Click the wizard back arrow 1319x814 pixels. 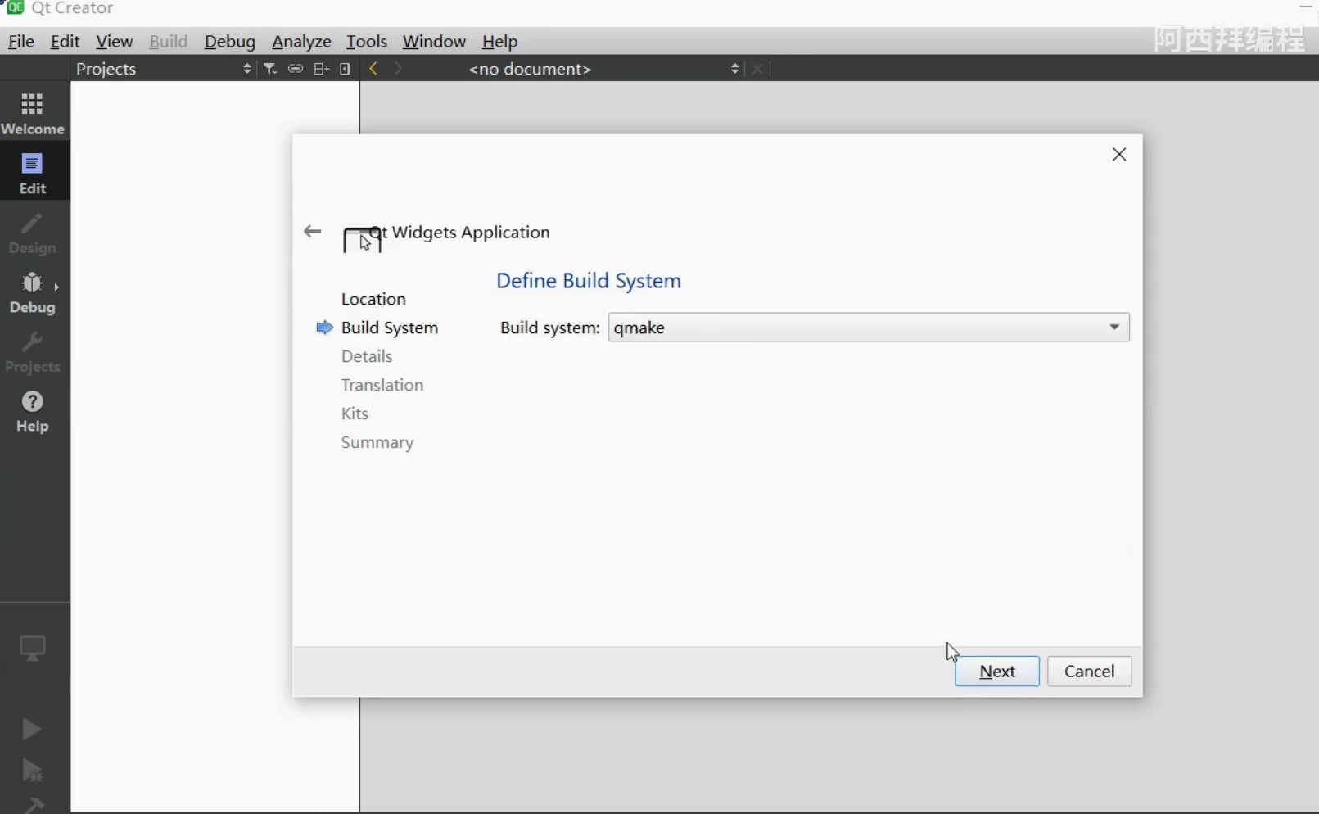click(x=312, y=232)
